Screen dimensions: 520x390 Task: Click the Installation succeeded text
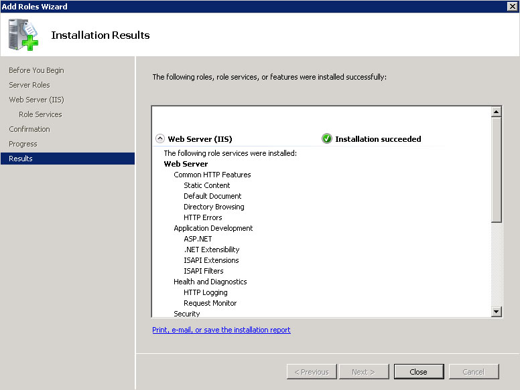378,139
